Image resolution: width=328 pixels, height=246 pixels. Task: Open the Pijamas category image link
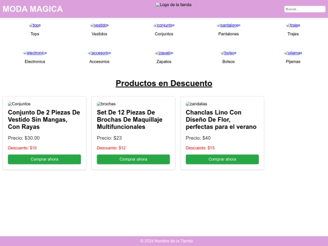(x=293, y=53)
